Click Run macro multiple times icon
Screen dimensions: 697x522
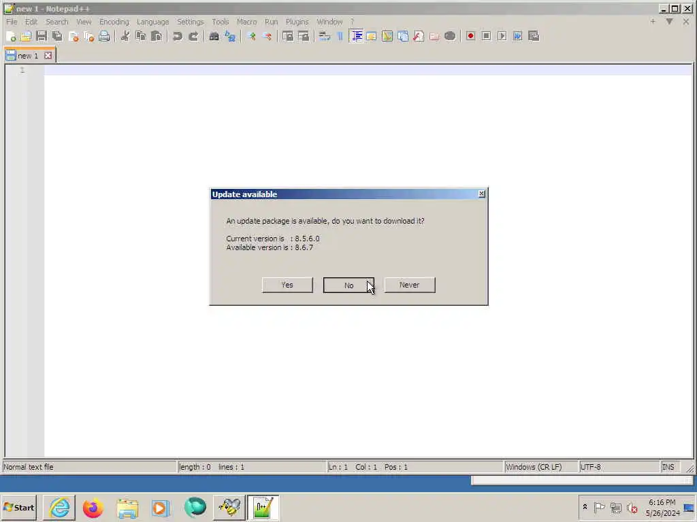pyautogui.click(x=517, y=37)
